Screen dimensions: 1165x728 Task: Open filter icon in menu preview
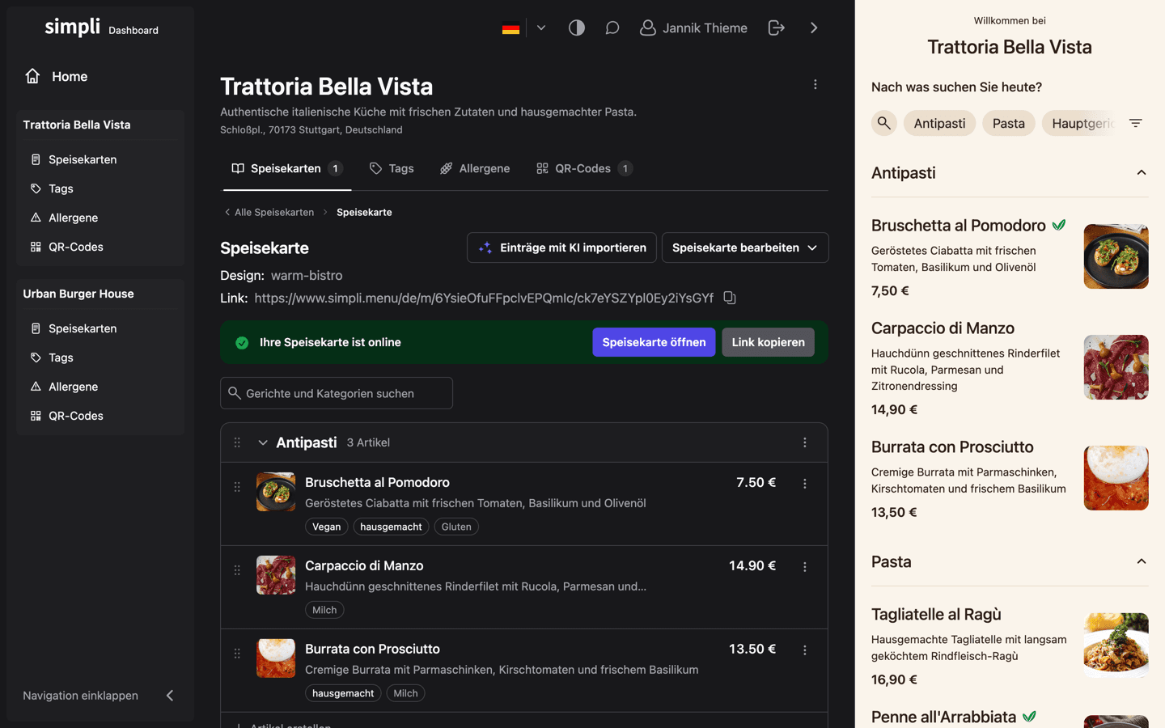(1136, 123)
